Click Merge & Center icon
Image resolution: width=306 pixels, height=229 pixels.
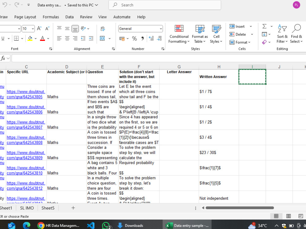[x=103, y=38]
